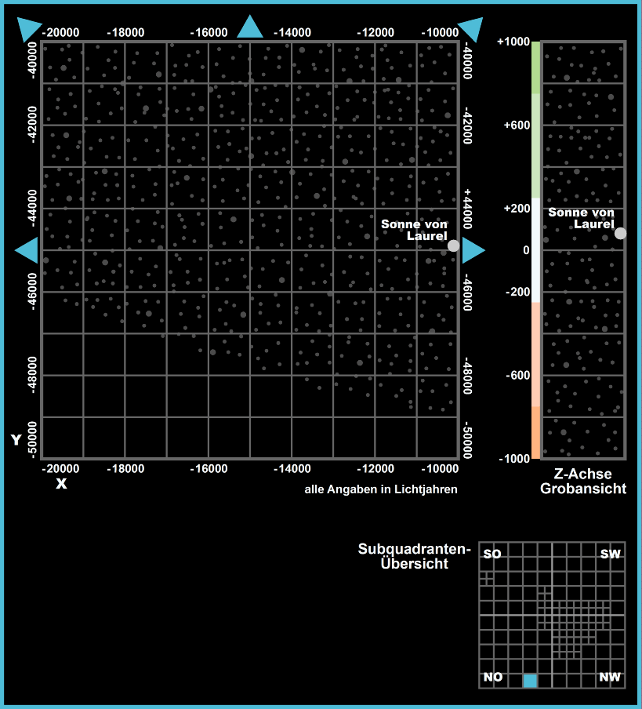The width and height of the screenshot is (642, 709).
Task: Pick the dark green band near +1000
Action: coord(536,67)
